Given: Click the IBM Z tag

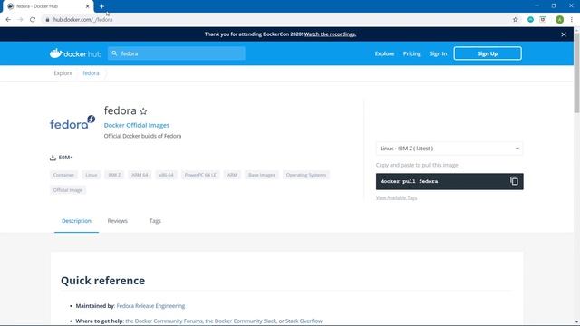Looking at the screenshot, I should coord(114,175).
